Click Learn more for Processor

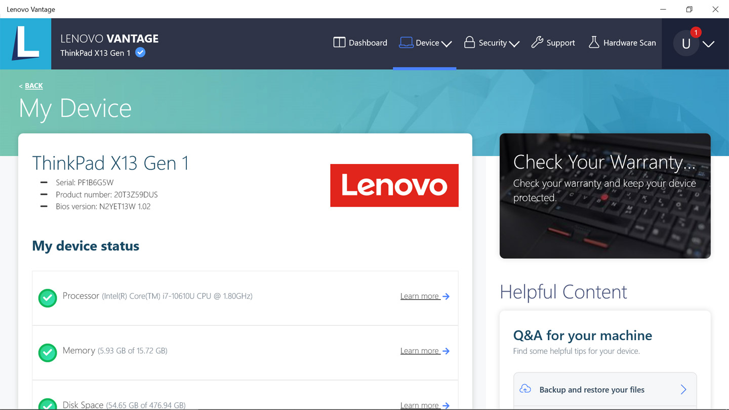(425, 296)
